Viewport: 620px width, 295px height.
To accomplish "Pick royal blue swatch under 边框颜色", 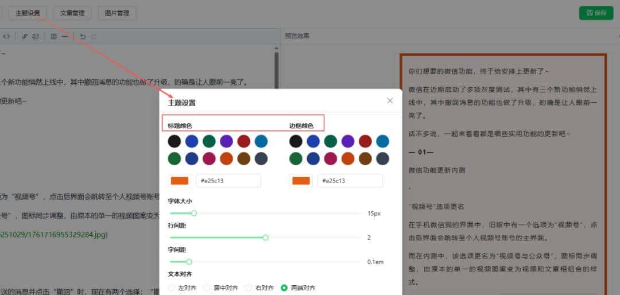I will coord(313,141).
